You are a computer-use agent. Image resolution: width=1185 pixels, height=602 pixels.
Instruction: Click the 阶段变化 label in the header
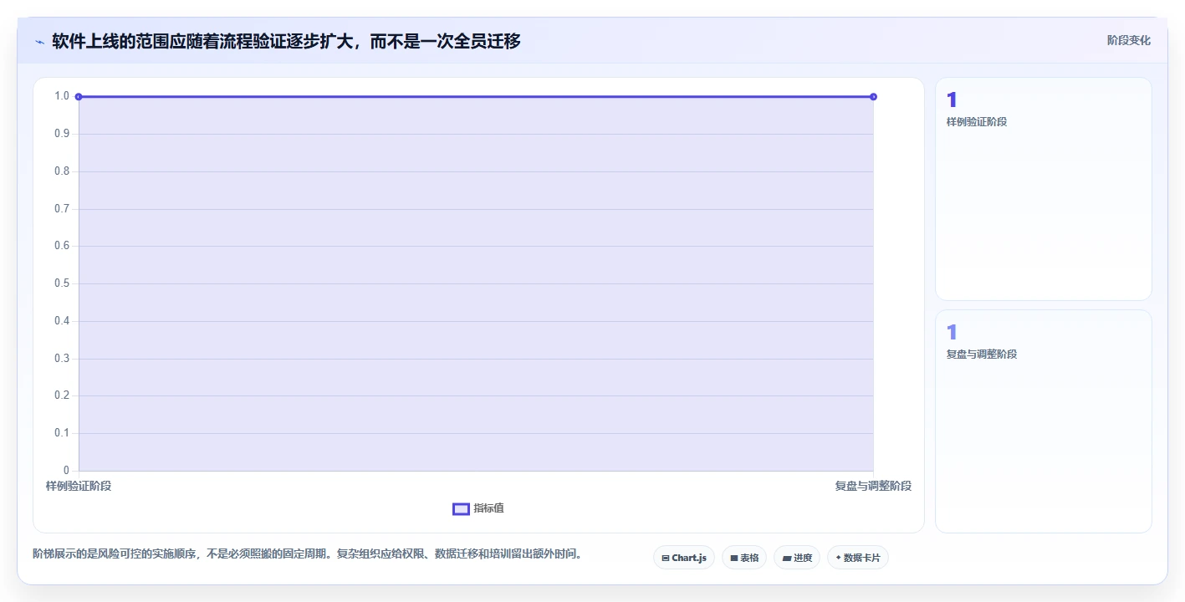point(1129,40)
